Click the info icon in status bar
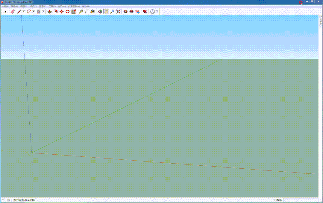This screenshot has height=203, width=323. pyautogui.click(x=8, y=200)
